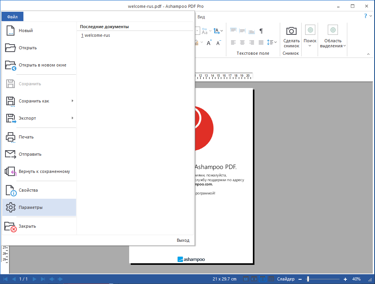Click the zoom in plus button

pyautogui.click(x=345, y=279)
